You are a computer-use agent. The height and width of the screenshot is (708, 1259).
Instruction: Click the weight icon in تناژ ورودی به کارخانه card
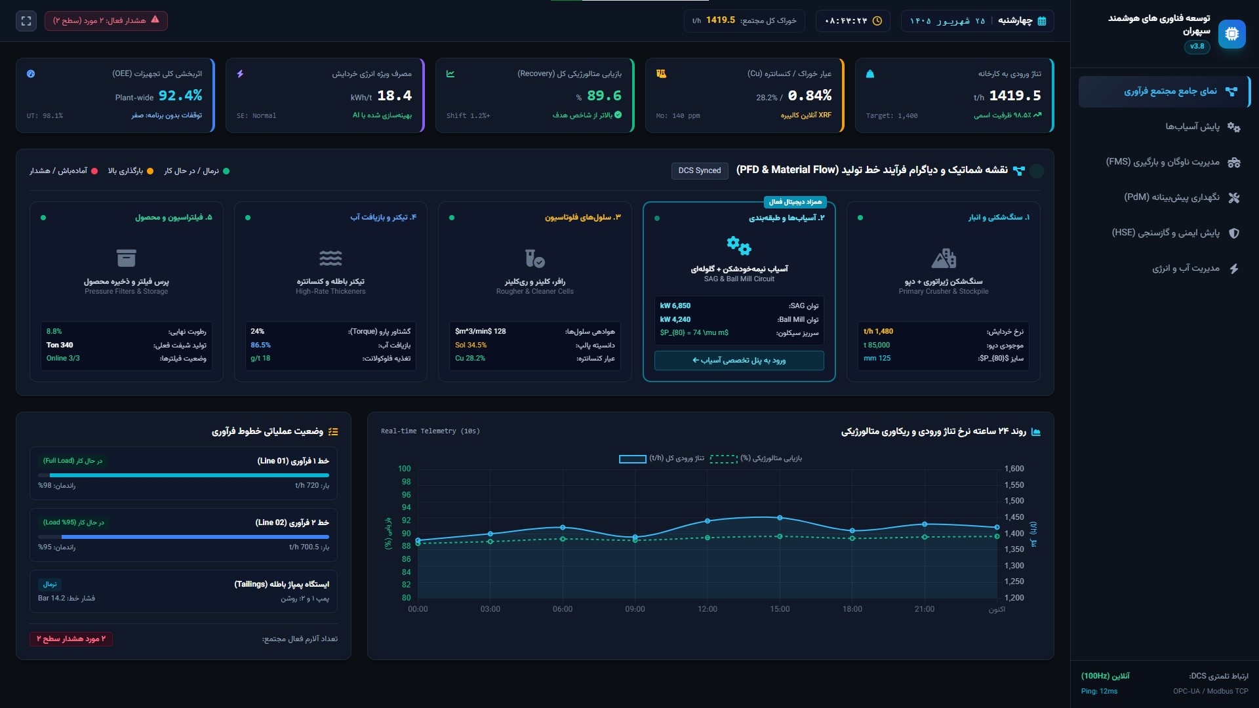(x=870, y=74)
